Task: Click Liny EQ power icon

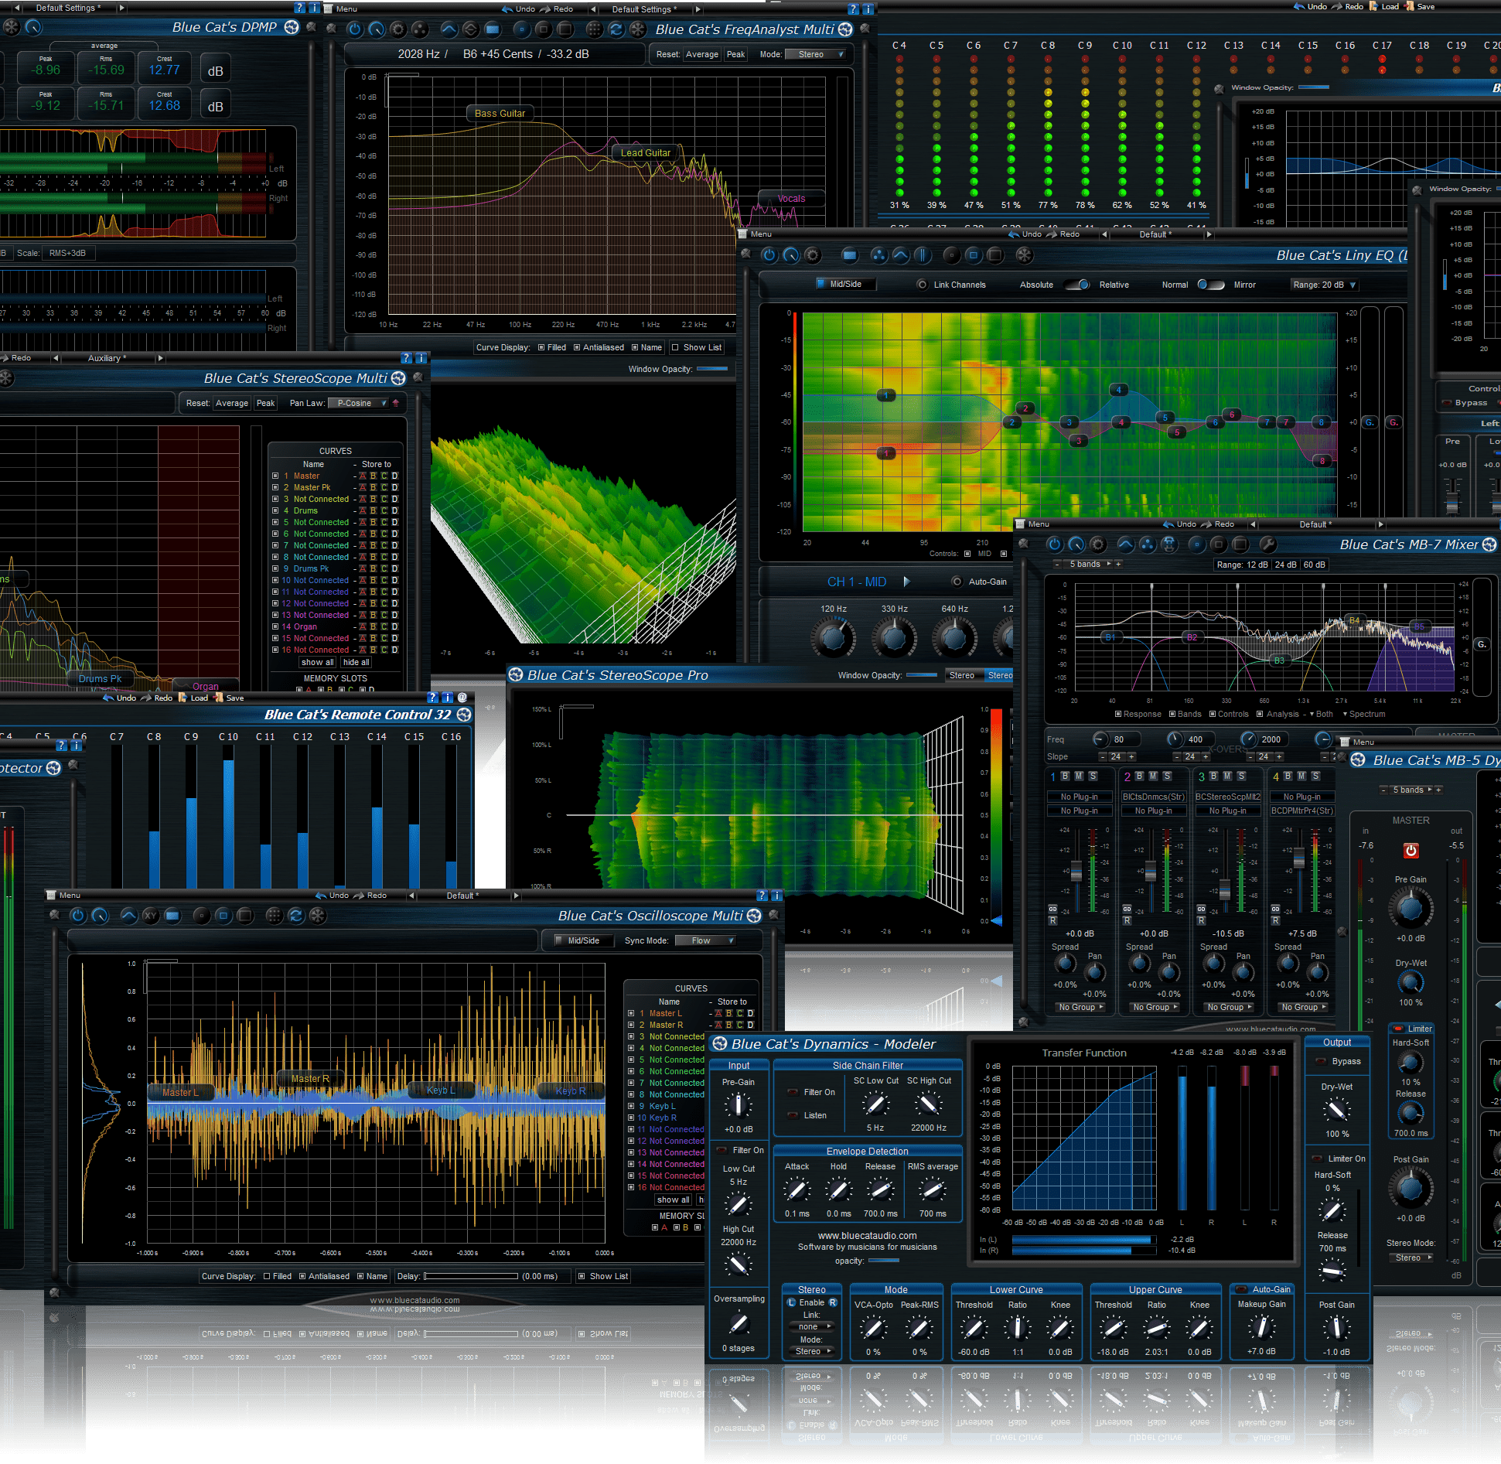Action: (x=769, y=254)
